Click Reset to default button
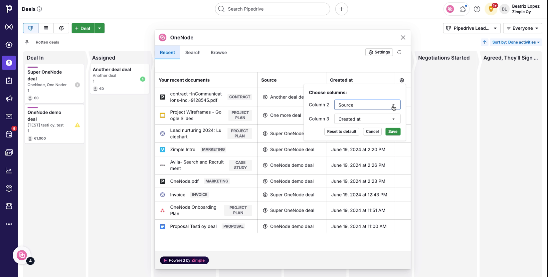Screen dimensions: 548x277 point(342,131)
